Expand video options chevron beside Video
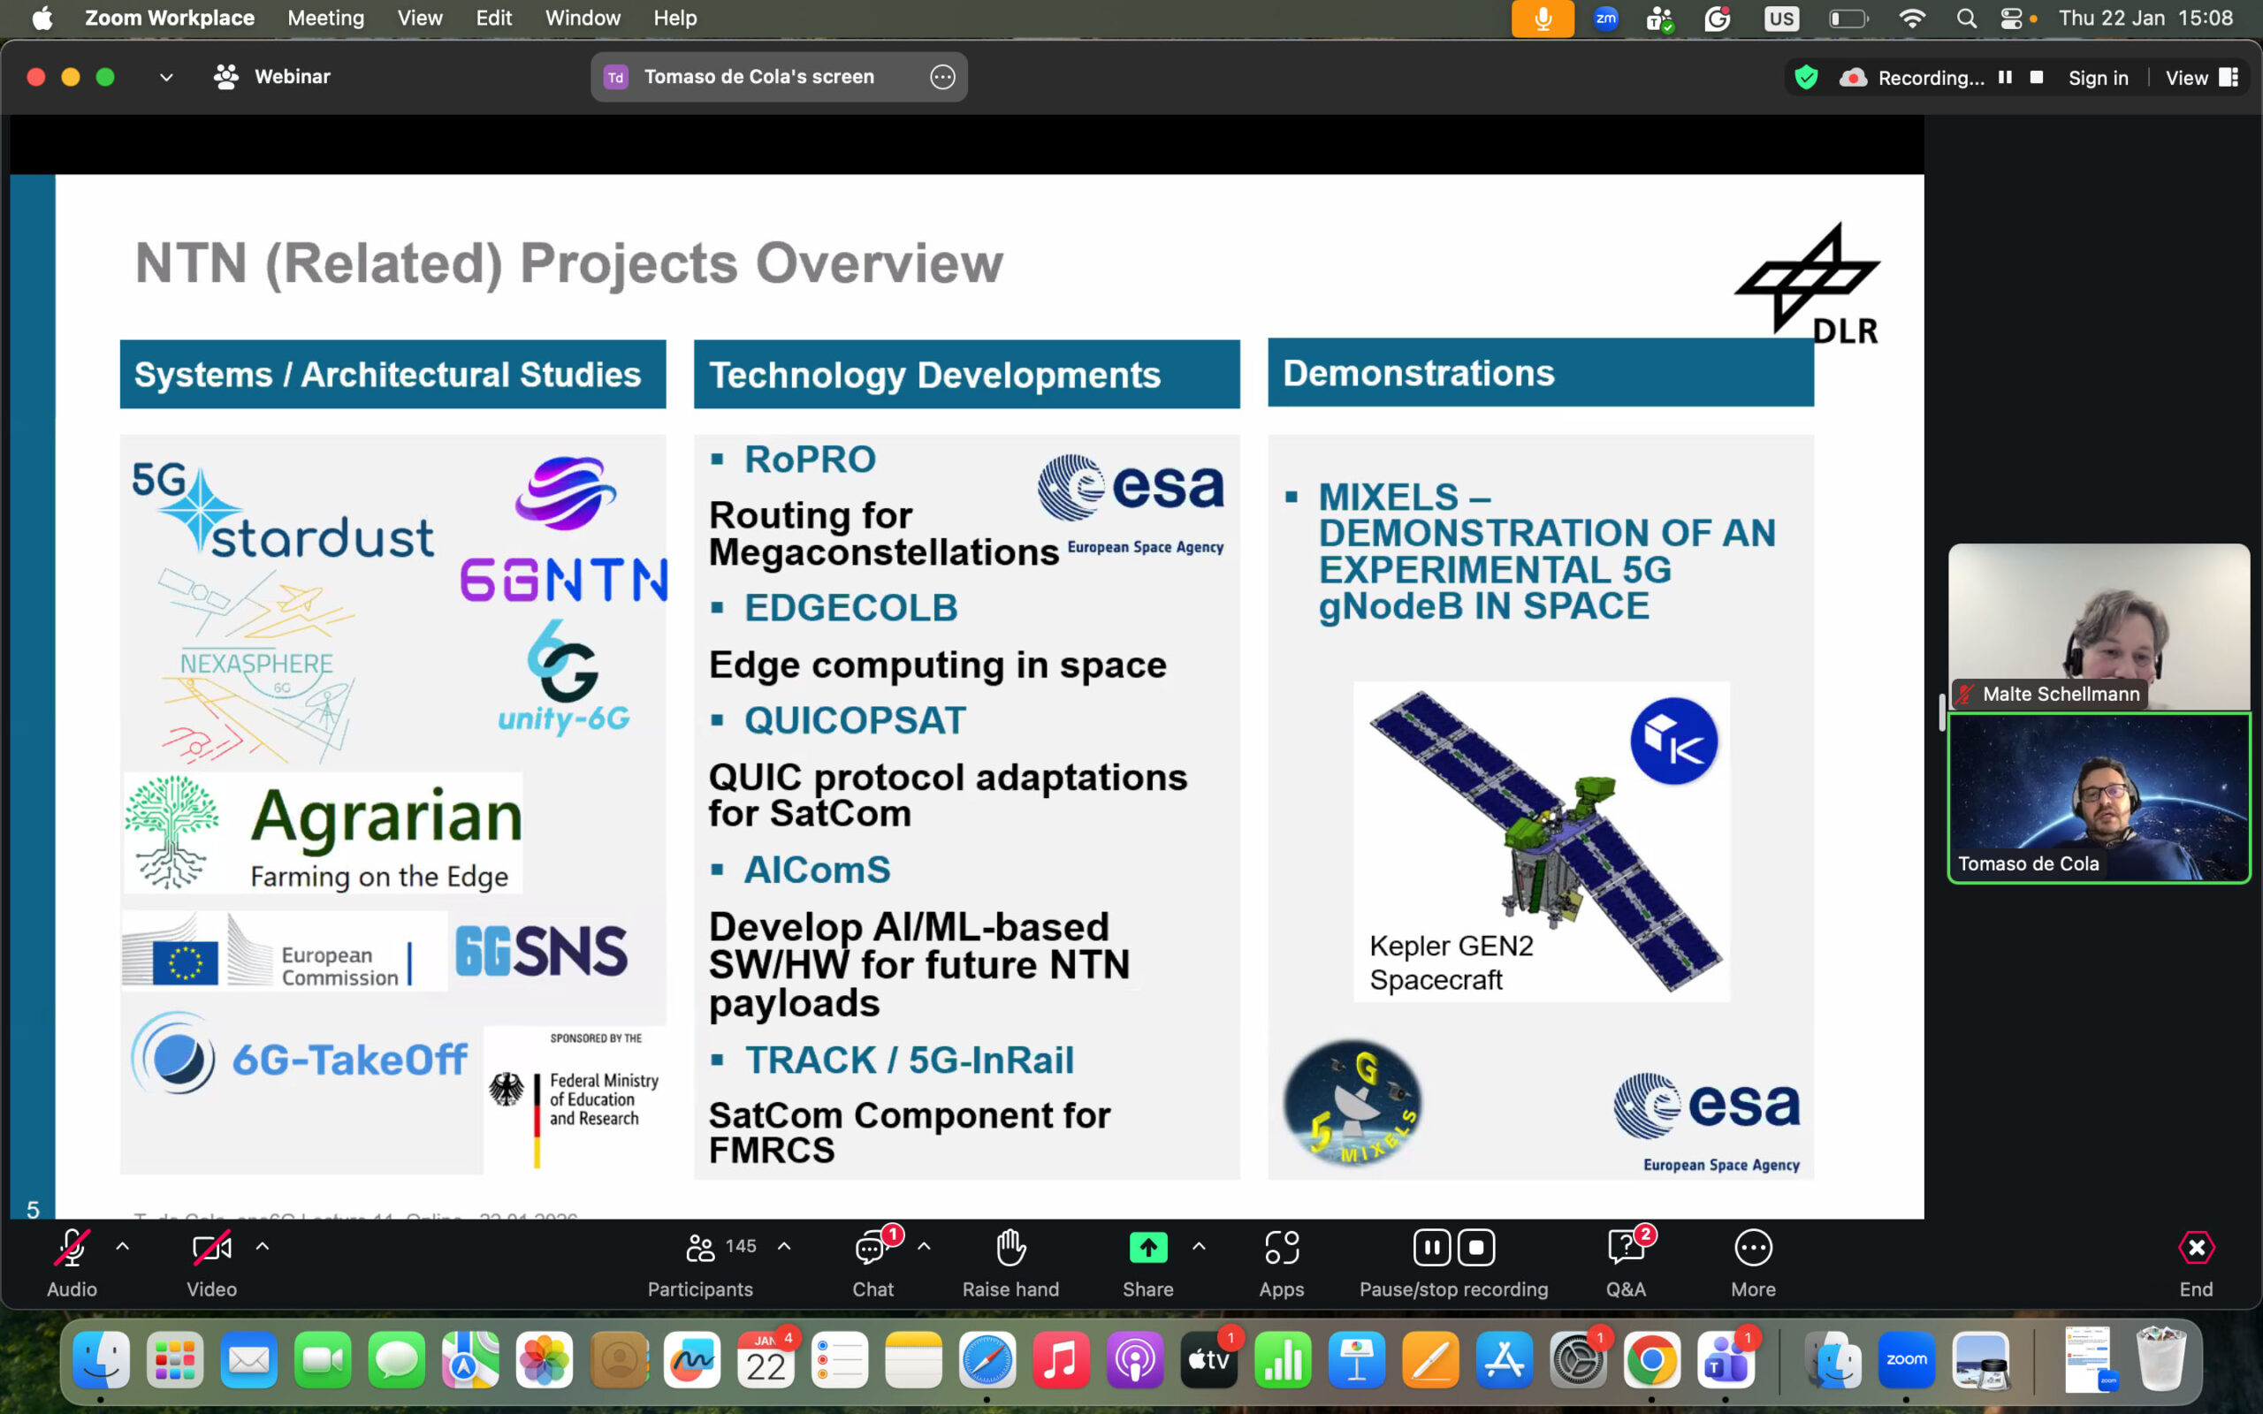Viewport: 2263px width, 1414px height. coord(263,1247)
